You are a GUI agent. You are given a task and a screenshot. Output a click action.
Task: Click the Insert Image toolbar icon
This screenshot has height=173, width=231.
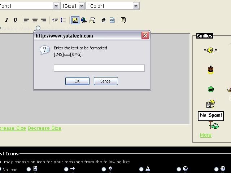[75, 20]
